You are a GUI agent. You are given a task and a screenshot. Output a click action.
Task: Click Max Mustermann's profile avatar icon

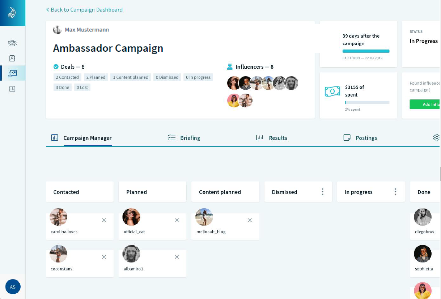coord(57,30)
